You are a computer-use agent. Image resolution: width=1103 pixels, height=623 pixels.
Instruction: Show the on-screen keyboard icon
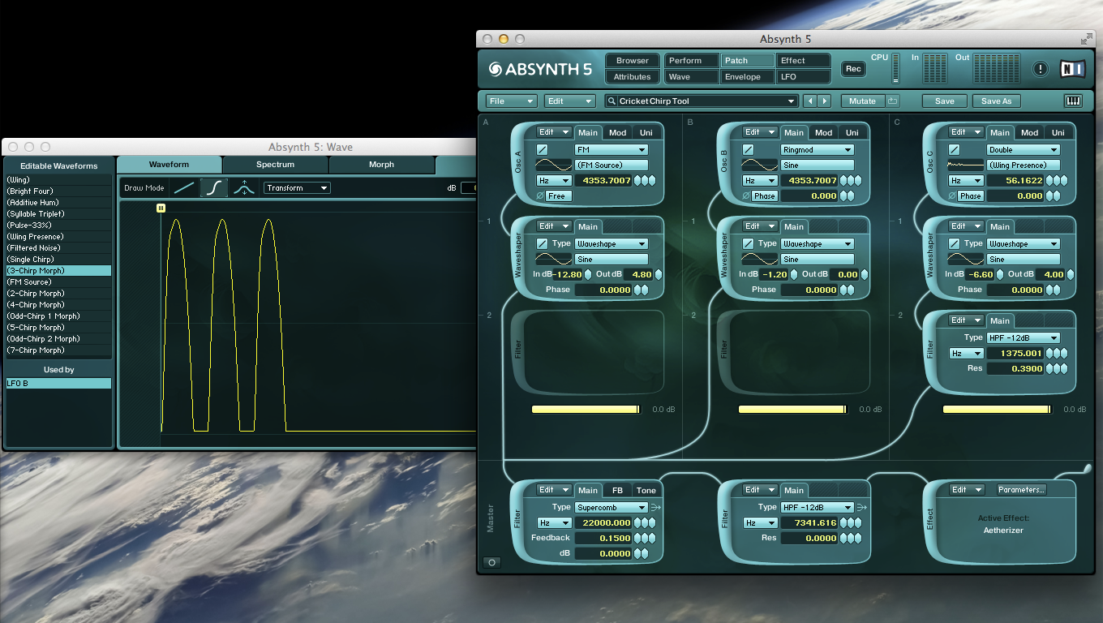1073,101
